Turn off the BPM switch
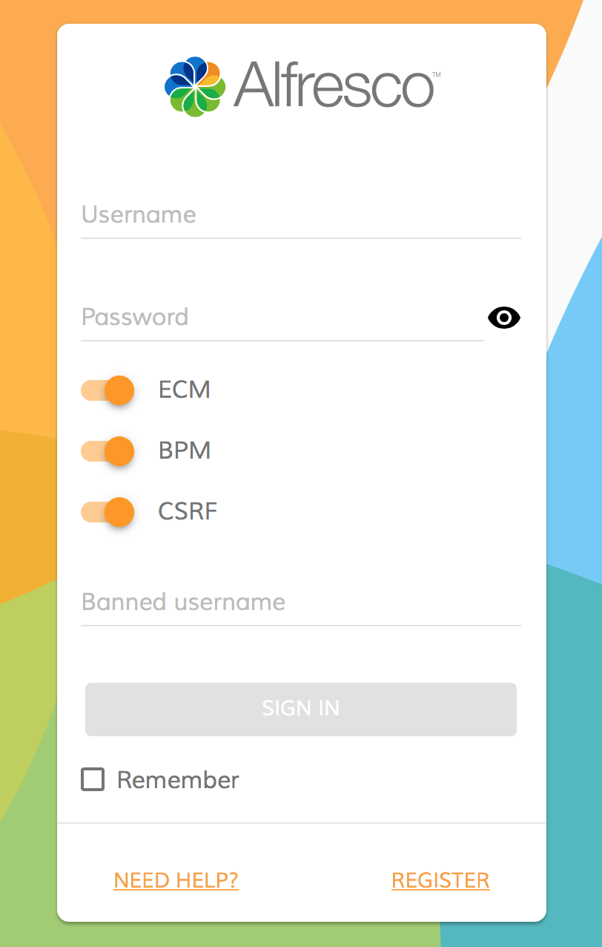602x947 pixels. [107, 450]
